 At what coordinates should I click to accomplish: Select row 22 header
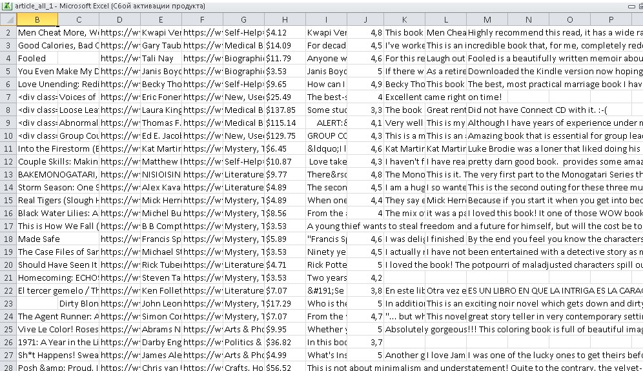pyautogui.click(x=8, y=291)
